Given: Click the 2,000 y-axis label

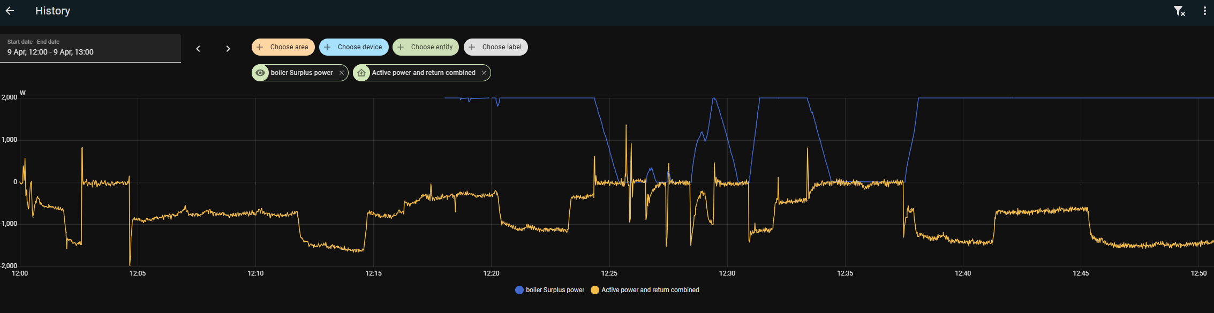Looking at the screenshot, I should 9,97.
